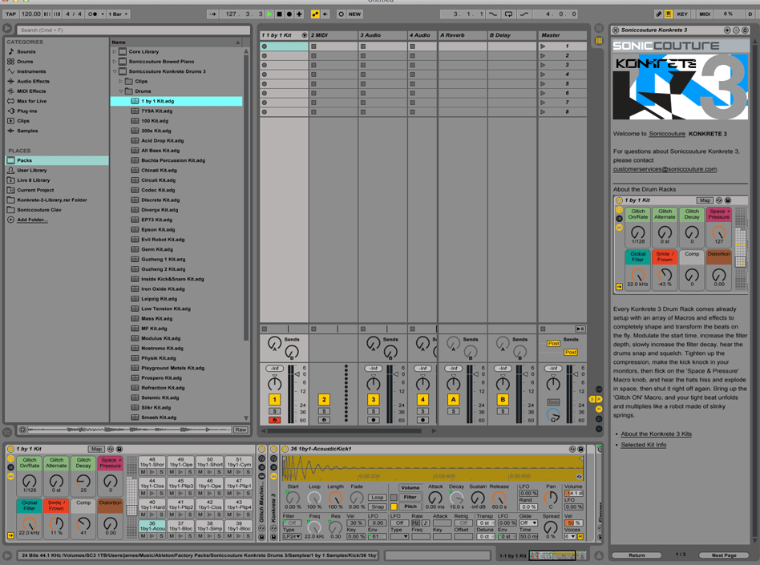
Task: Expand the Core Library folder
Action: pos(115,51)
